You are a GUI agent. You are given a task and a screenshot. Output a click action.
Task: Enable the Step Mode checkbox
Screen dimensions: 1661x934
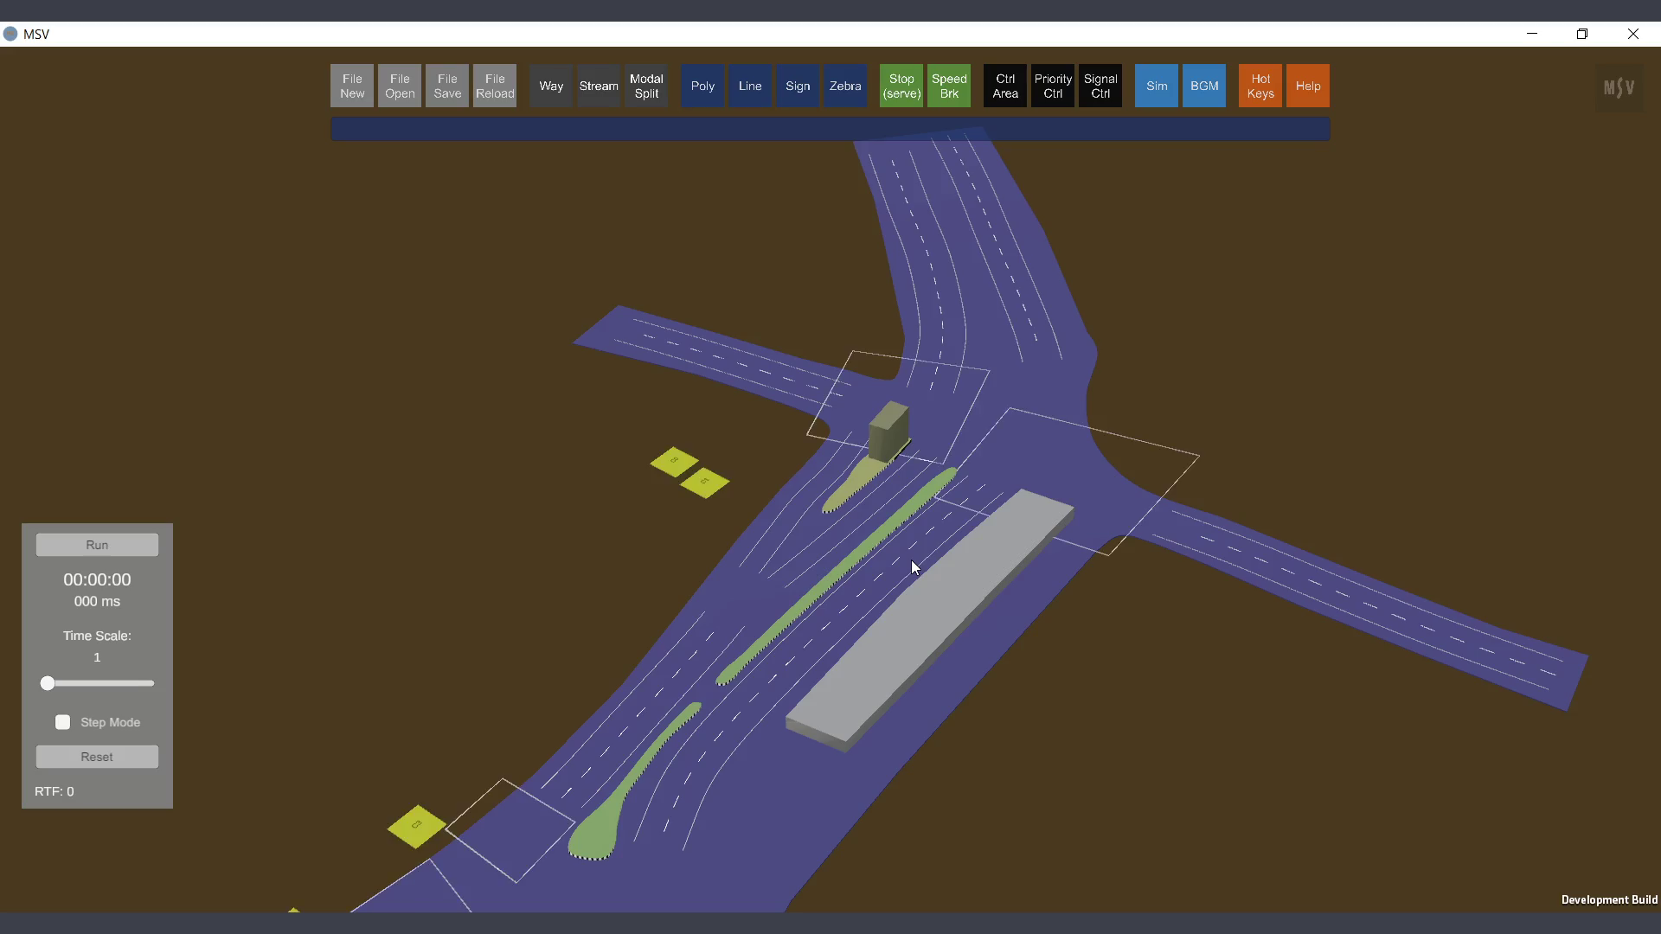[63, 722]
